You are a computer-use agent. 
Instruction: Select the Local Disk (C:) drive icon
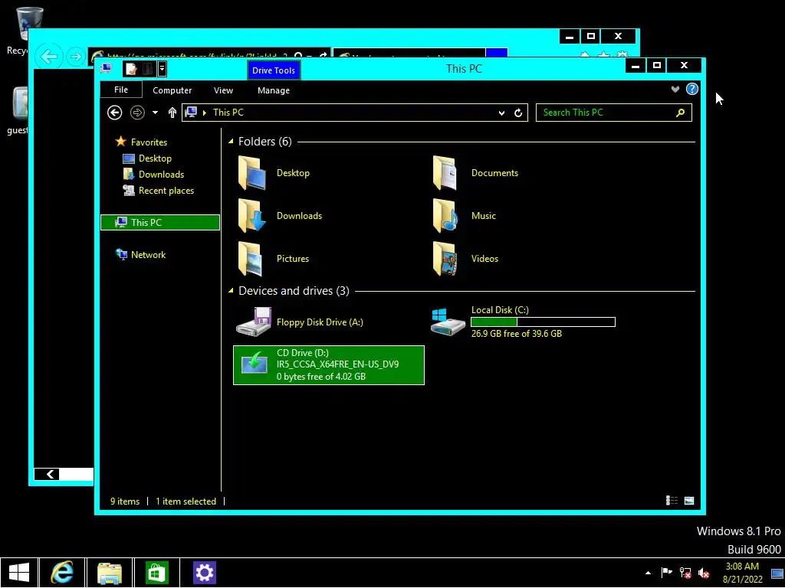pos(448,322)
